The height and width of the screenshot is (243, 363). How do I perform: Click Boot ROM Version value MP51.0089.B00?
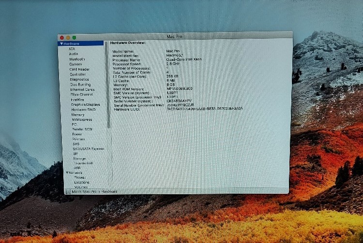tap(180, 89)
